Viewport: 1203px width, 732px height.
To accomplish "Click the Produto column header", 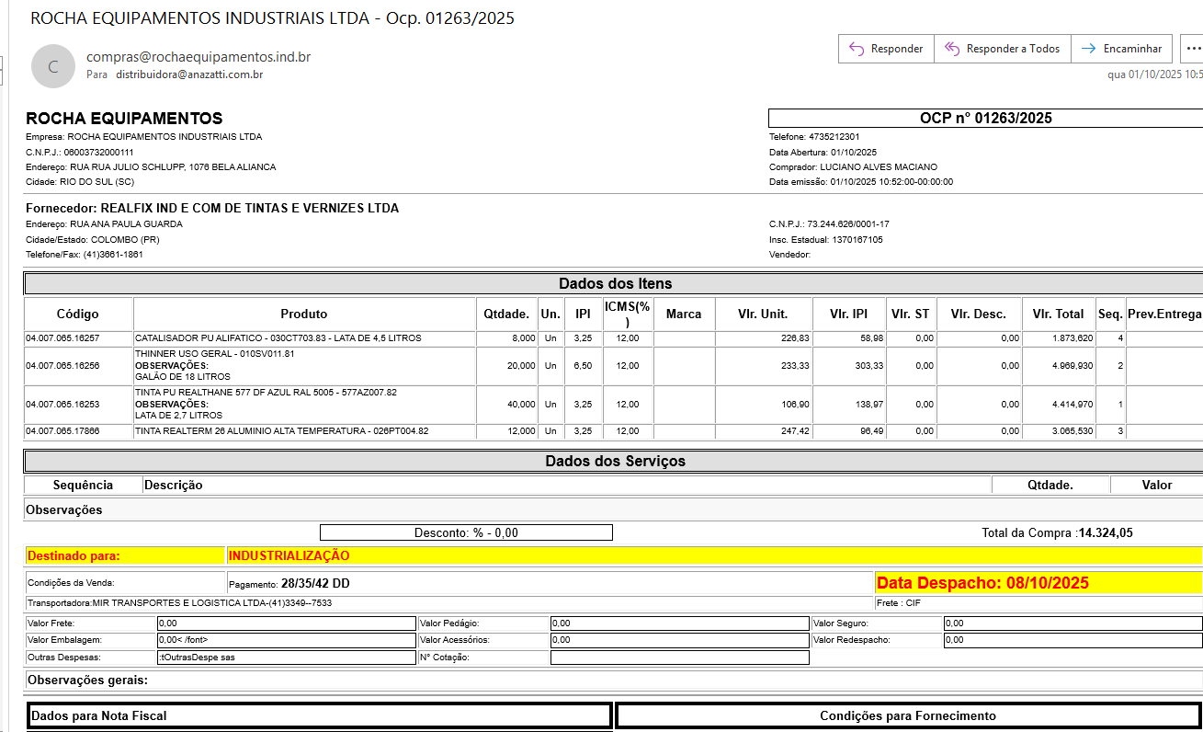I will point(304,314).
